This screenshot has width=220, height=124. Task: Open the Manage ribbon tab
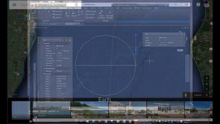coord(78,8)
